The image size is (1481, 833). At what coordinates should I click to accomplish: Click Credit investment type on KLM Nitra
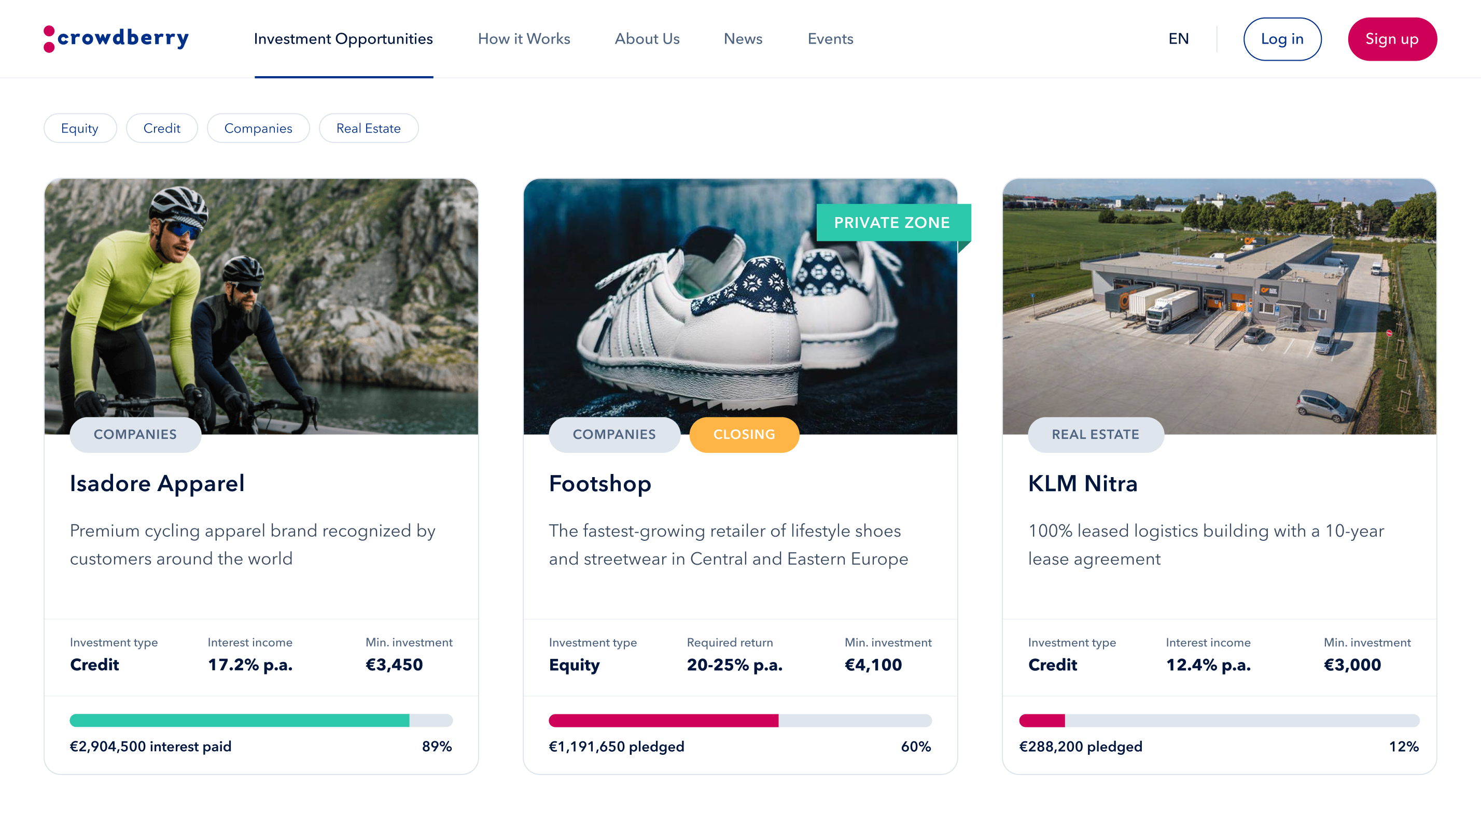1052,665
